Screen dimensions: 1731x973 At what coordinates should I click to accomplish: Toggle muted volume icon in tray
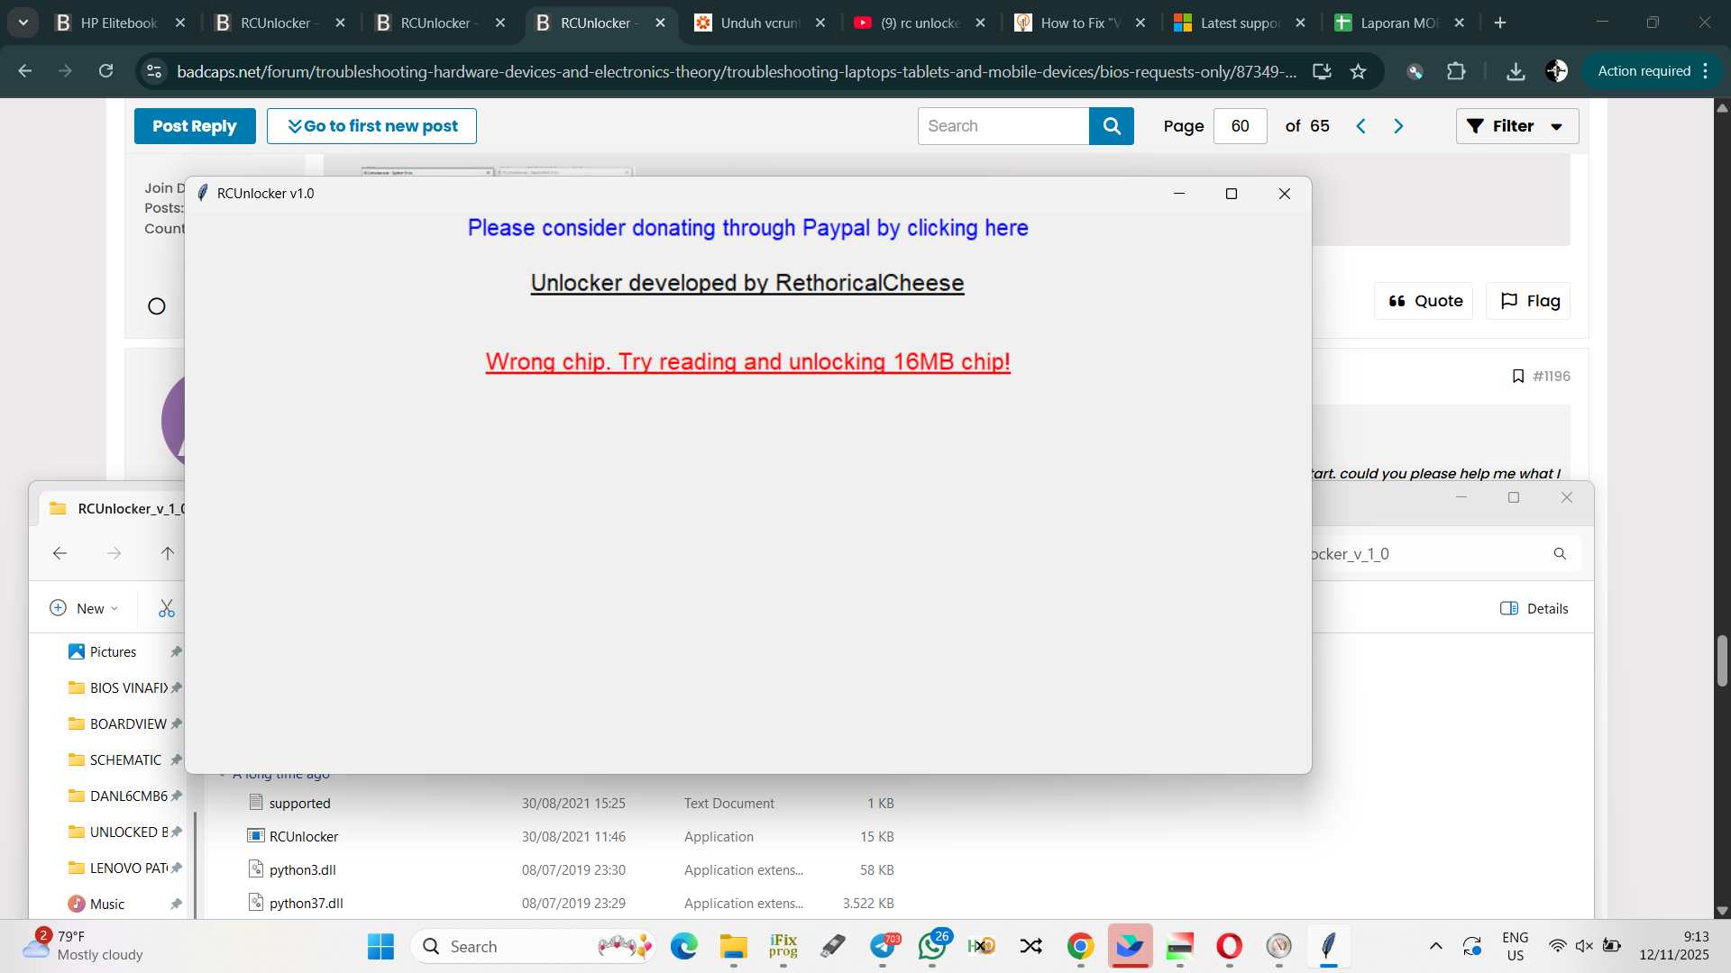coord(1584,946)
